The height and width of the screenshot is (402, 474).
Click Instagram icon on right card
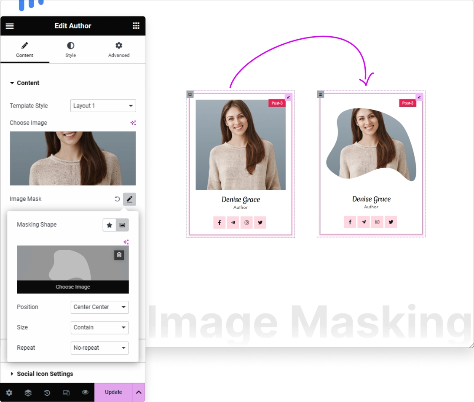click(x=377, y=222)
